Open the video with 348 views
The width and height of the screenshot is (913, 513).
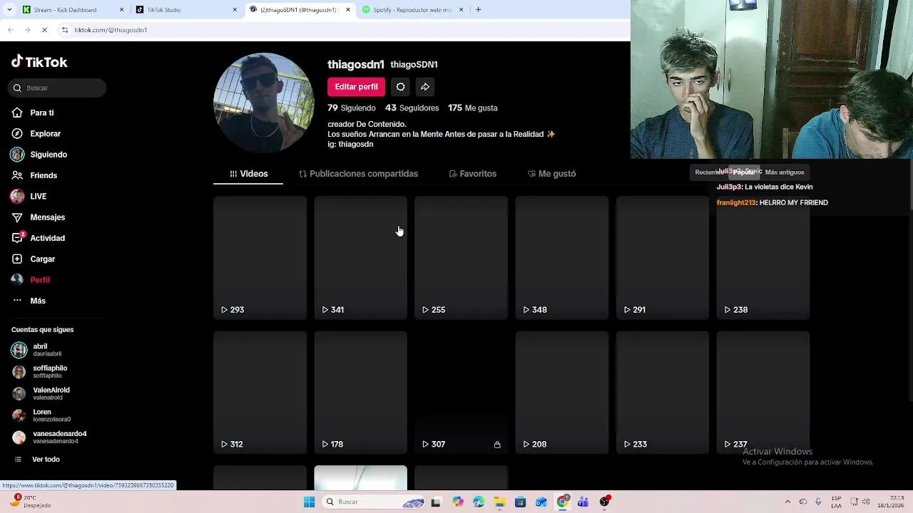(x=562, y=258)
